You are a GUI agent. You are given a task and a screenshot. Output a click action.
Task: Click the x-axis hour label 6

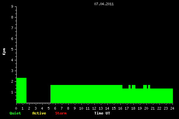pos(55,108)
